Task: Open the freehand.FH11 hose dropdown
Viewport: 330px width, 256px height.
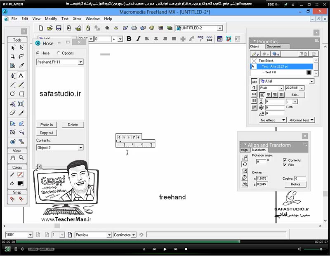Action: coord(80,62)
